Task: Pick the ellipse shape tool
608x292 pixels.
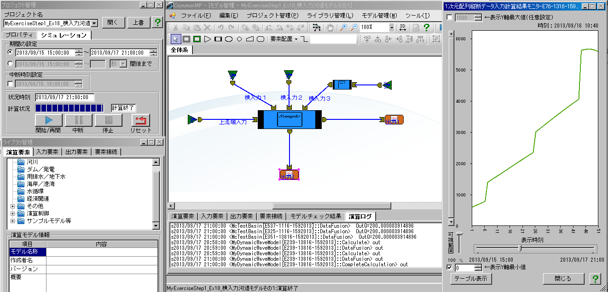Action: pyautogui.click(x=229, y=39)
